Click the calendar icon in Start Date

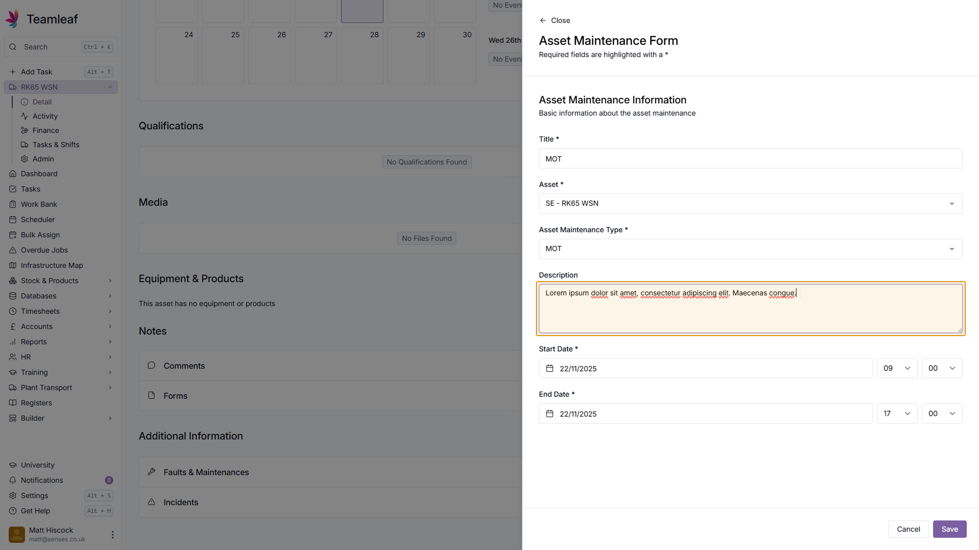[550, 368]
